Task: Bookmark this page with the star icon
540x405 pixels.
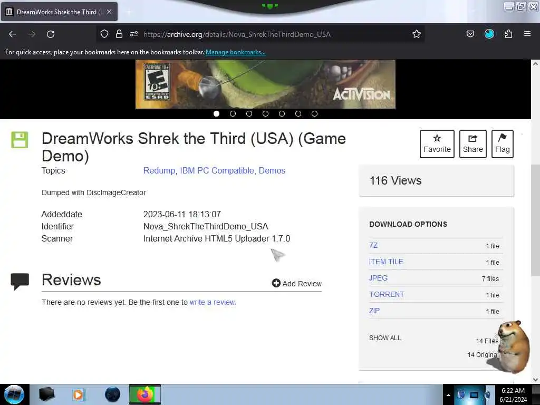Action: coord(417,34)
